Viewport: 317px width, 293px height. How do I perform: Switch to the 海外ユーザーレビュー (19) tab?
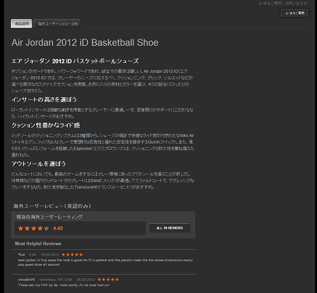click(58, 23)
